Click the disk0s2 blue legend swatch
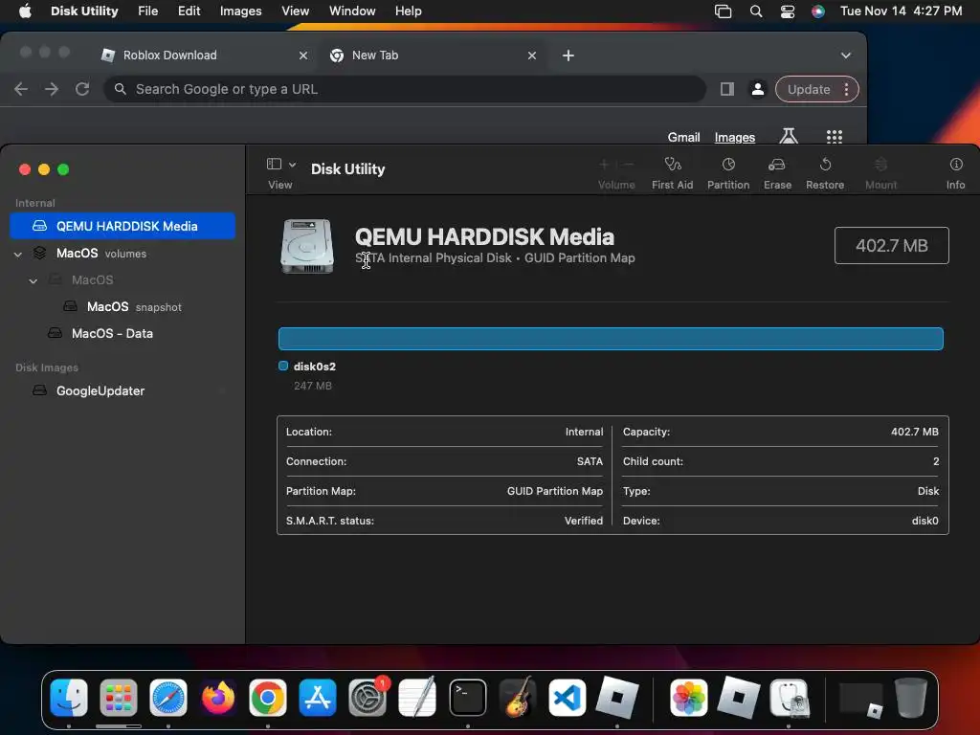Image resolution: width=980 pixels, height=735 pixels. [x=283, y=367]
